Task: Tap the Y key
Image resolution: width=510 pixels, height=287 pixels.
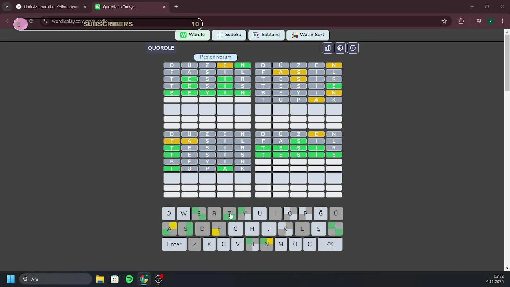Action: (245, 214)
